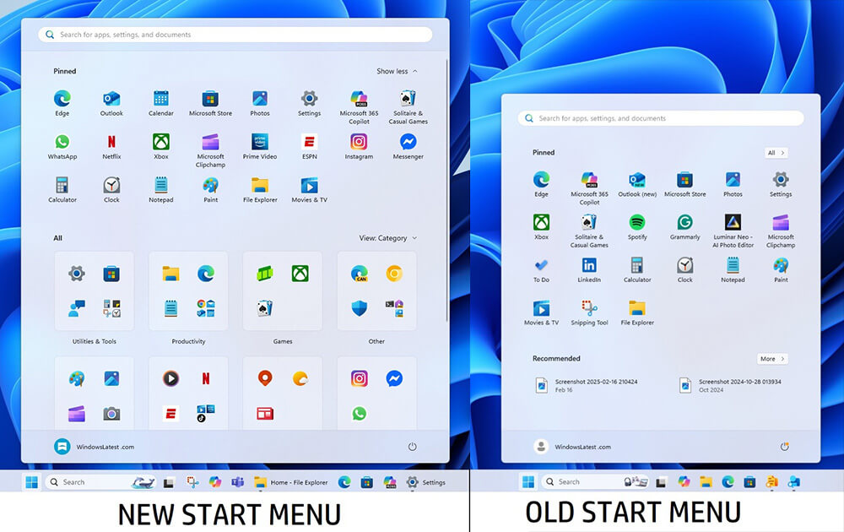This screenshot has width=844, height=532.
Task: Open the WindowsLatest.com account in new Start menu
Action: pos(95,447)
